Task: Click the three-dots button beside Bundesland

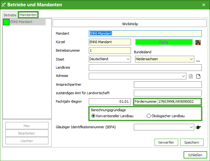Action: [198, 60]
